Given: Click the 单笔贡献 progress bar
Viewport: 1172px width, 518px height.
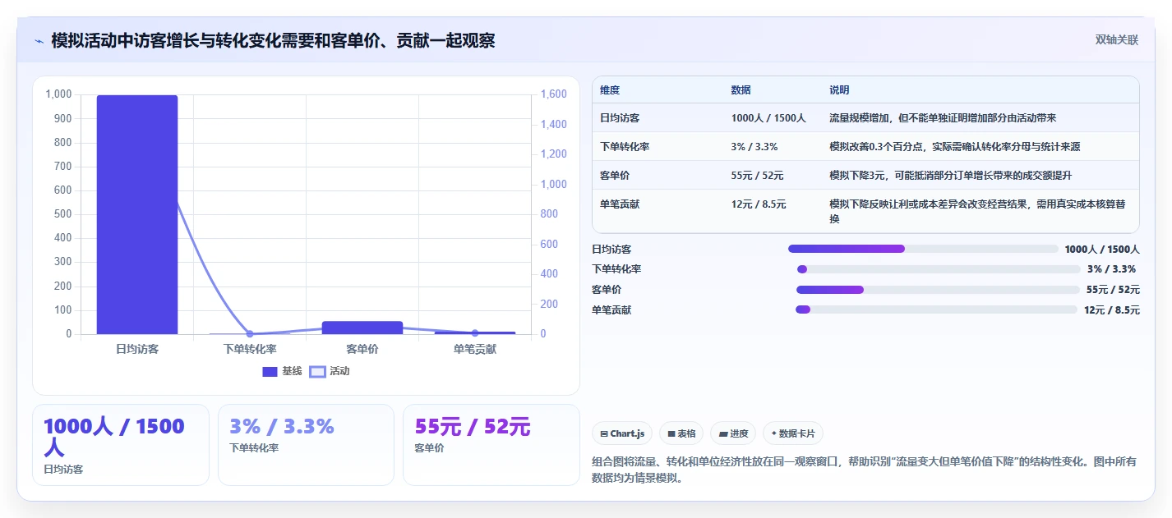Looking at the screenshot, I should (936, 309).
